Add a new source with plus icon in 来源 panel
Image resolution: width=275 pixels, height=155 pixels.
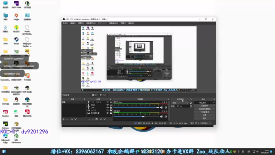(89, 119)
